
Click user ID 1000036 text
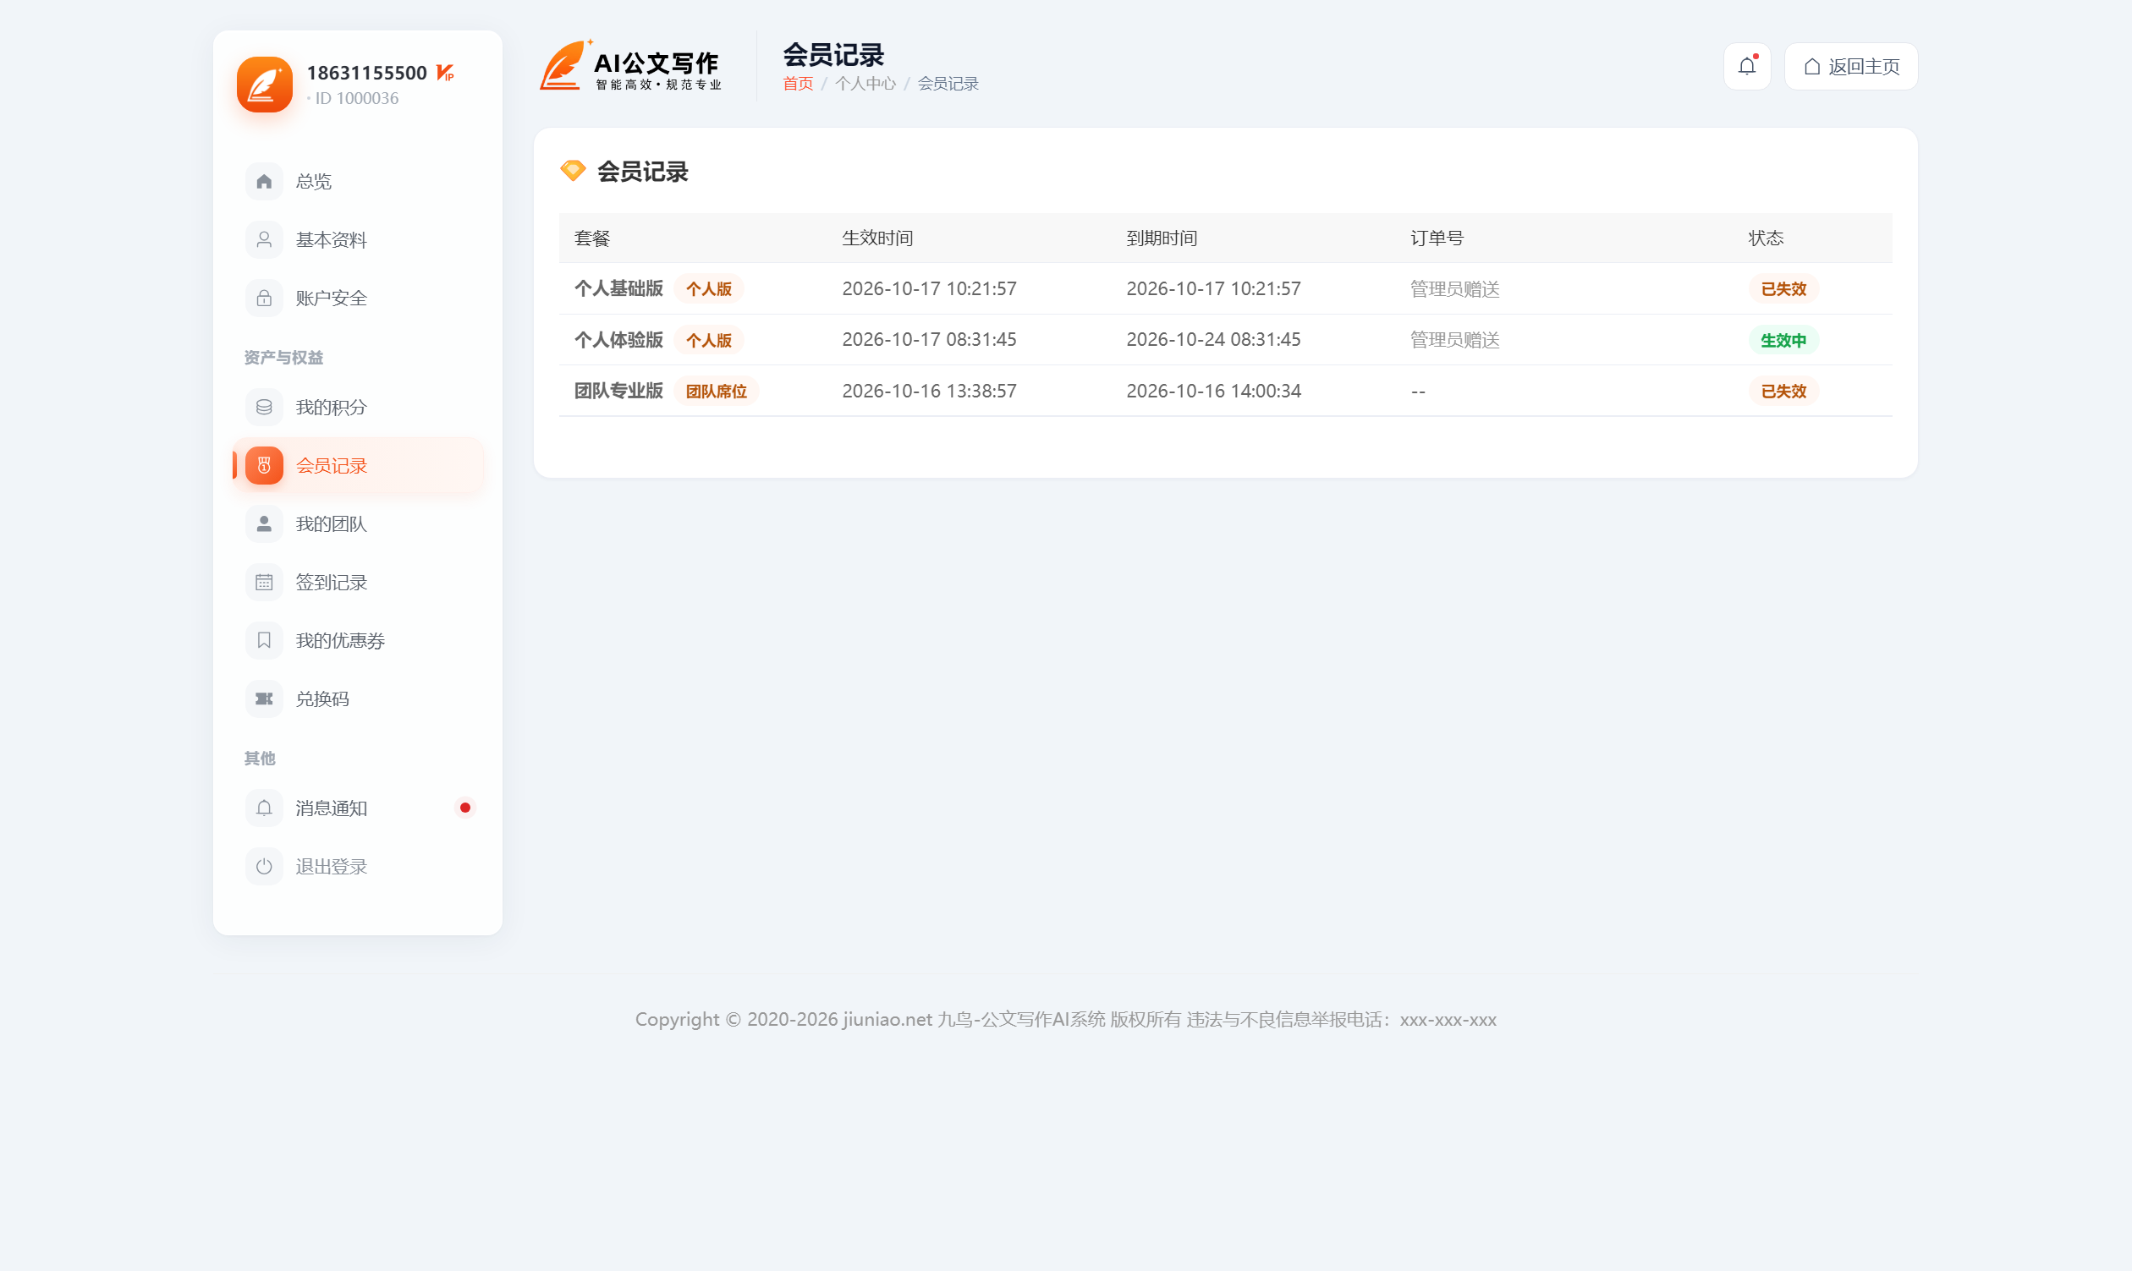356,97
